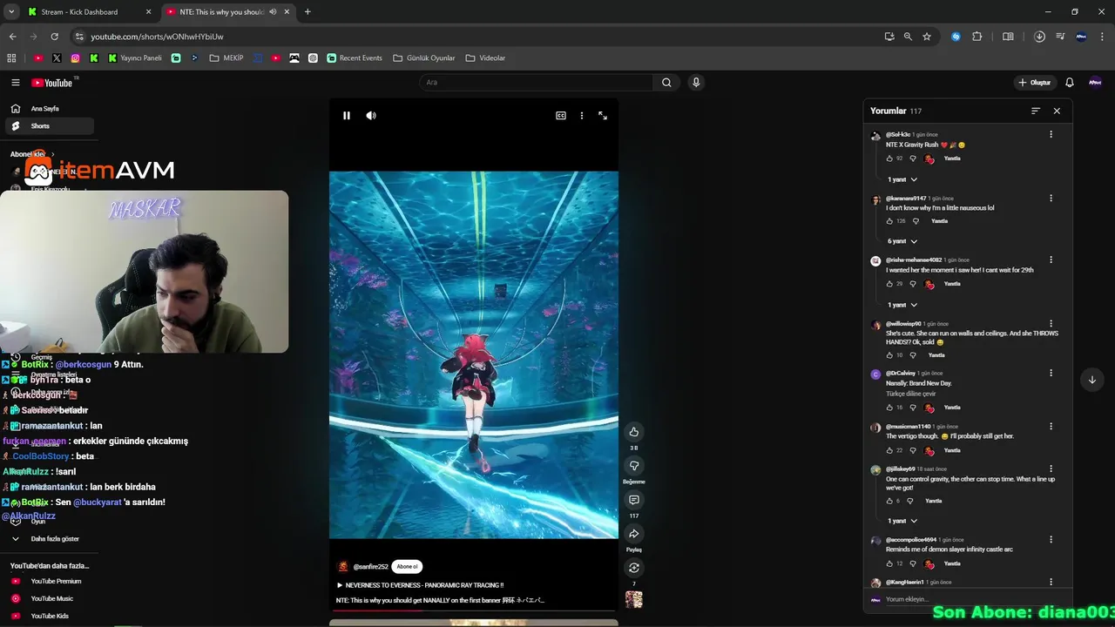
Task: Open the Recent Events bookmark
Action: pyautogui.click(x=355, y=58)
